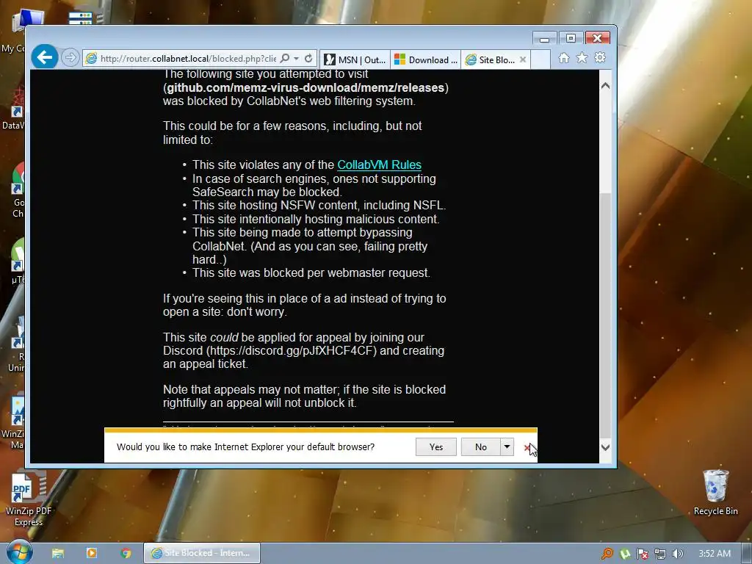Screen dimensions: 752x564
Task: Select the WinZip Ma... desktop shortcut
Action: [x=13, y=422]
